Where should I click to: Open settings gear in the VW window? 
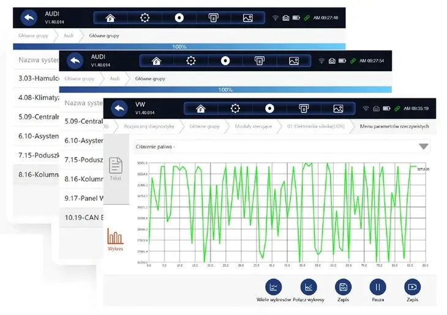coord(235,108)
